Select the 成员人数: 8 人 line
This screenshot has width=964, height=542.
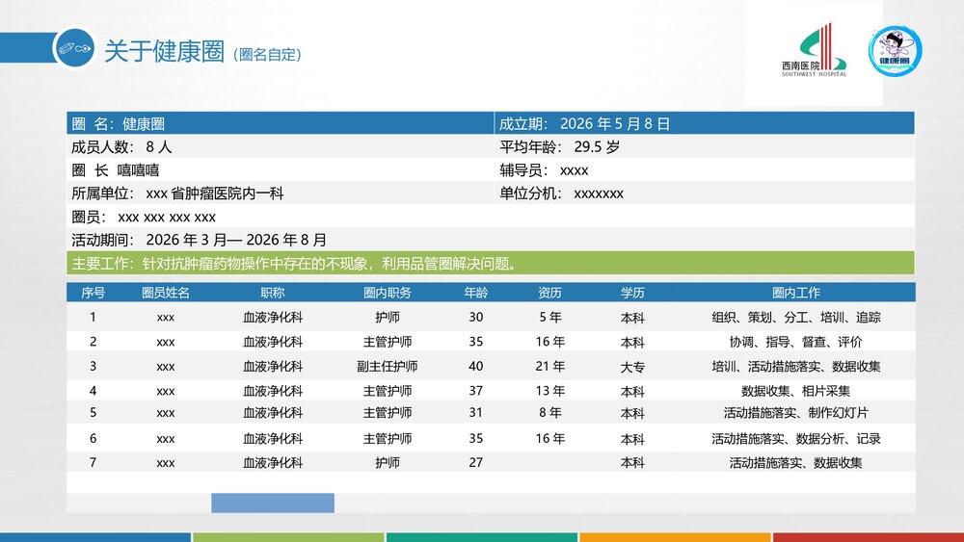pyautogui.click(x=121, y=146)
